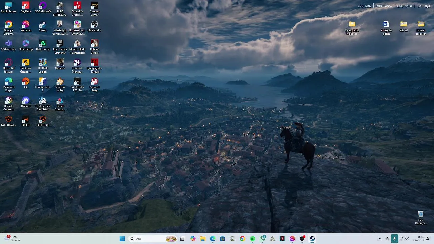Viewport: 434px width, 244px height.
Task: Open the weather widget showing 18°C
Action: (12, 239)
